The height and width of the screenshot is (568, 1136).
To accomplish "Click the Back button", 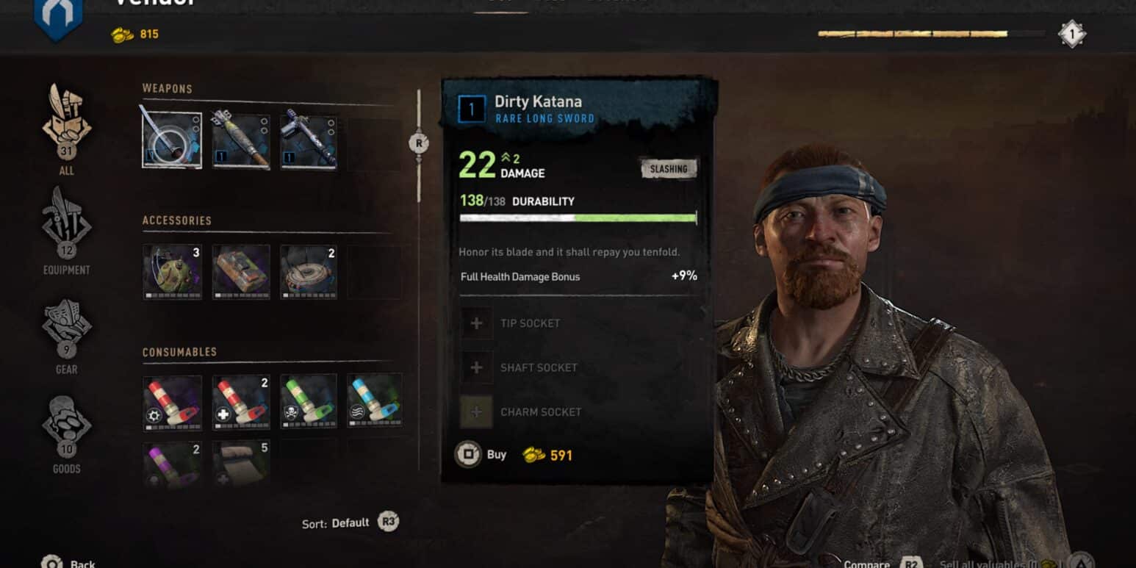I will pos(68,562).
